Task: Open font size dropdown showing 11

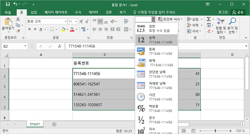Action: [x=76, y=21]
